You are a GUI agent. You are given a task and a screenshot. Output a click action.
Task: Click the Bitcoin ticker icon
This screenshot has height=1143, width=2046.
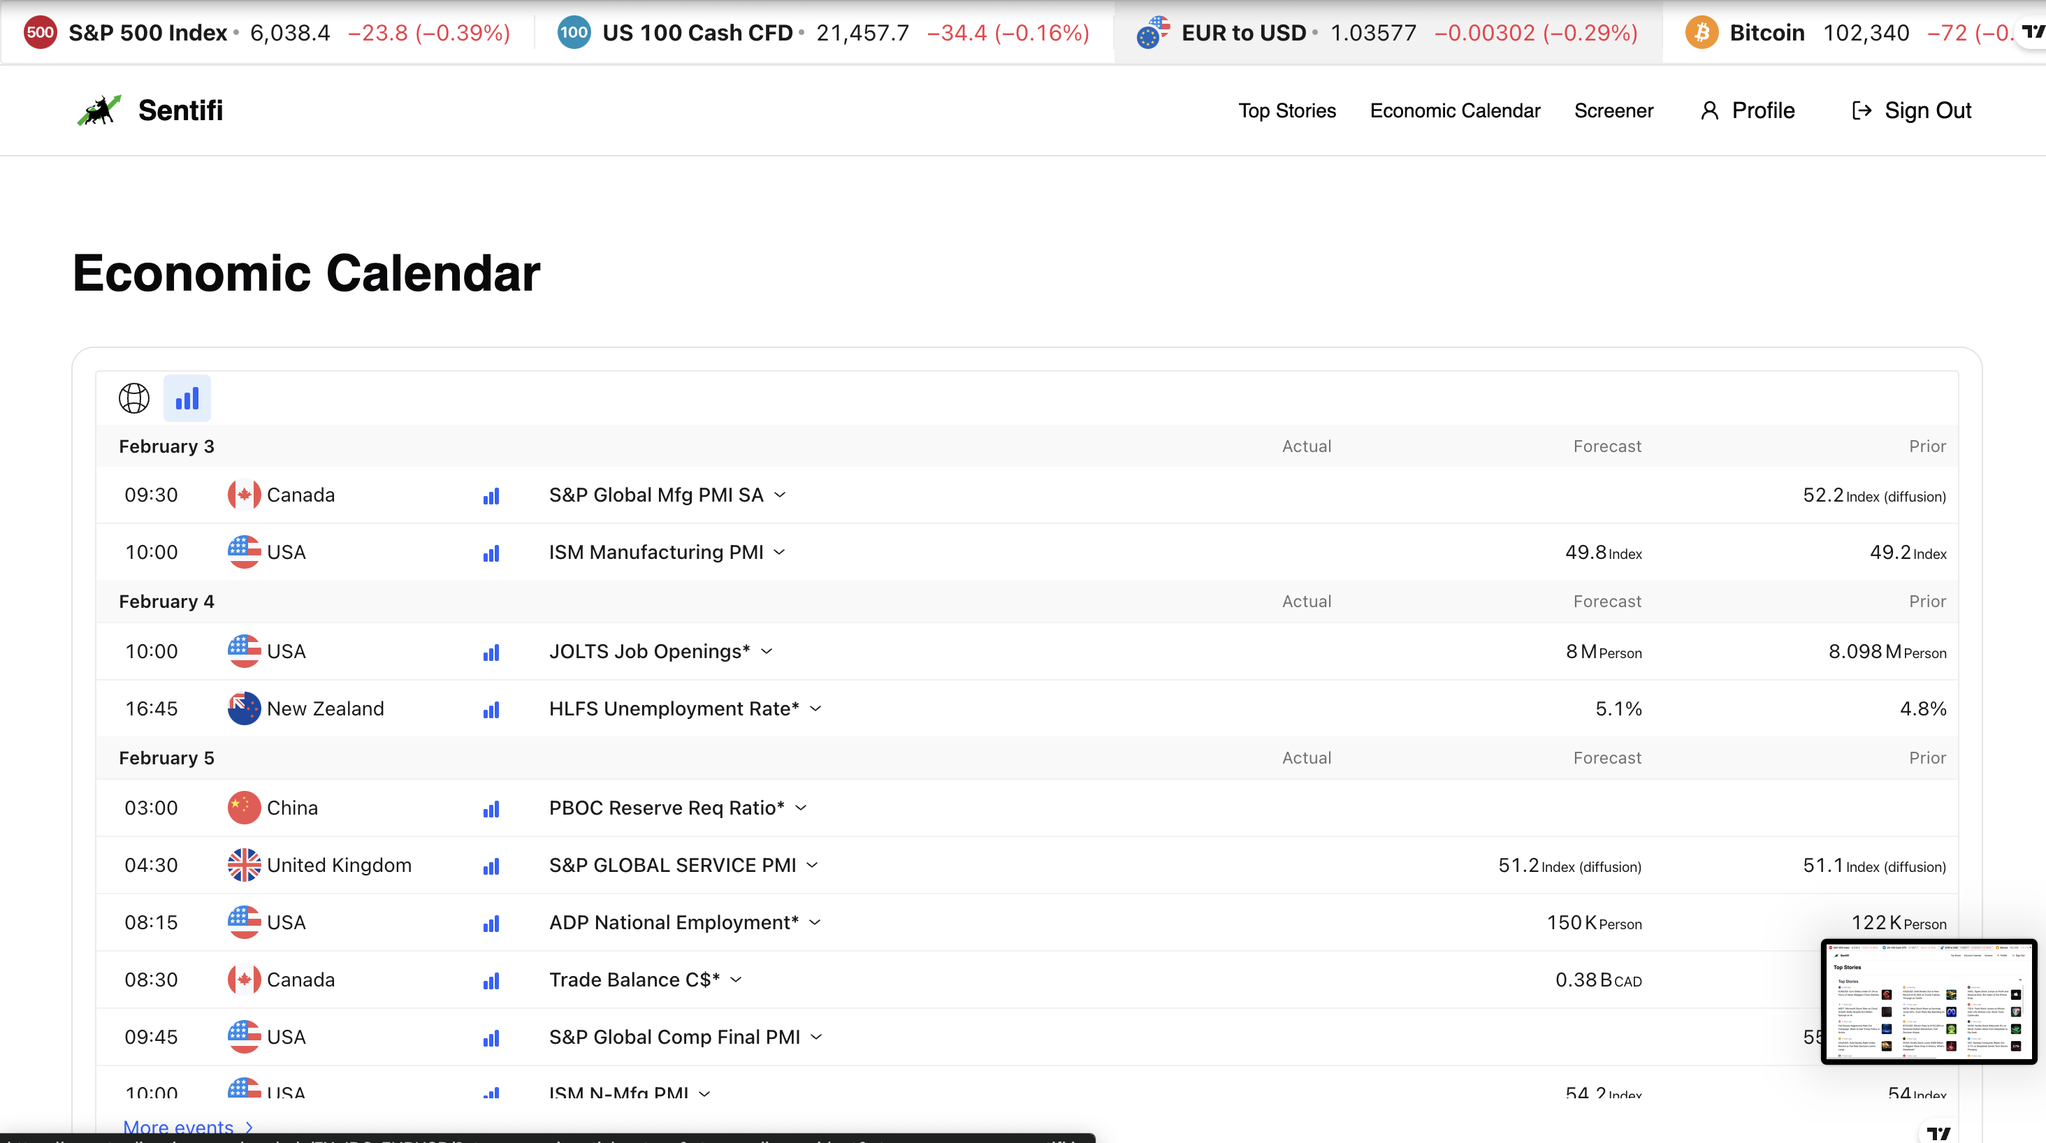pyautogui.click(x=1702, y=33)
